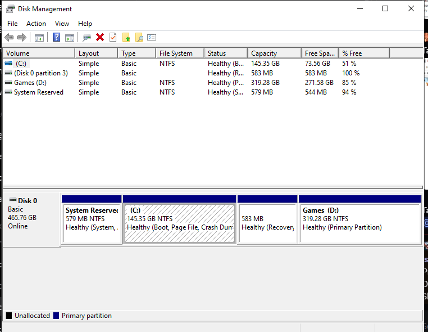
Task: Toggle the show/hide action pane icon
Action: (x=69, y=38)
